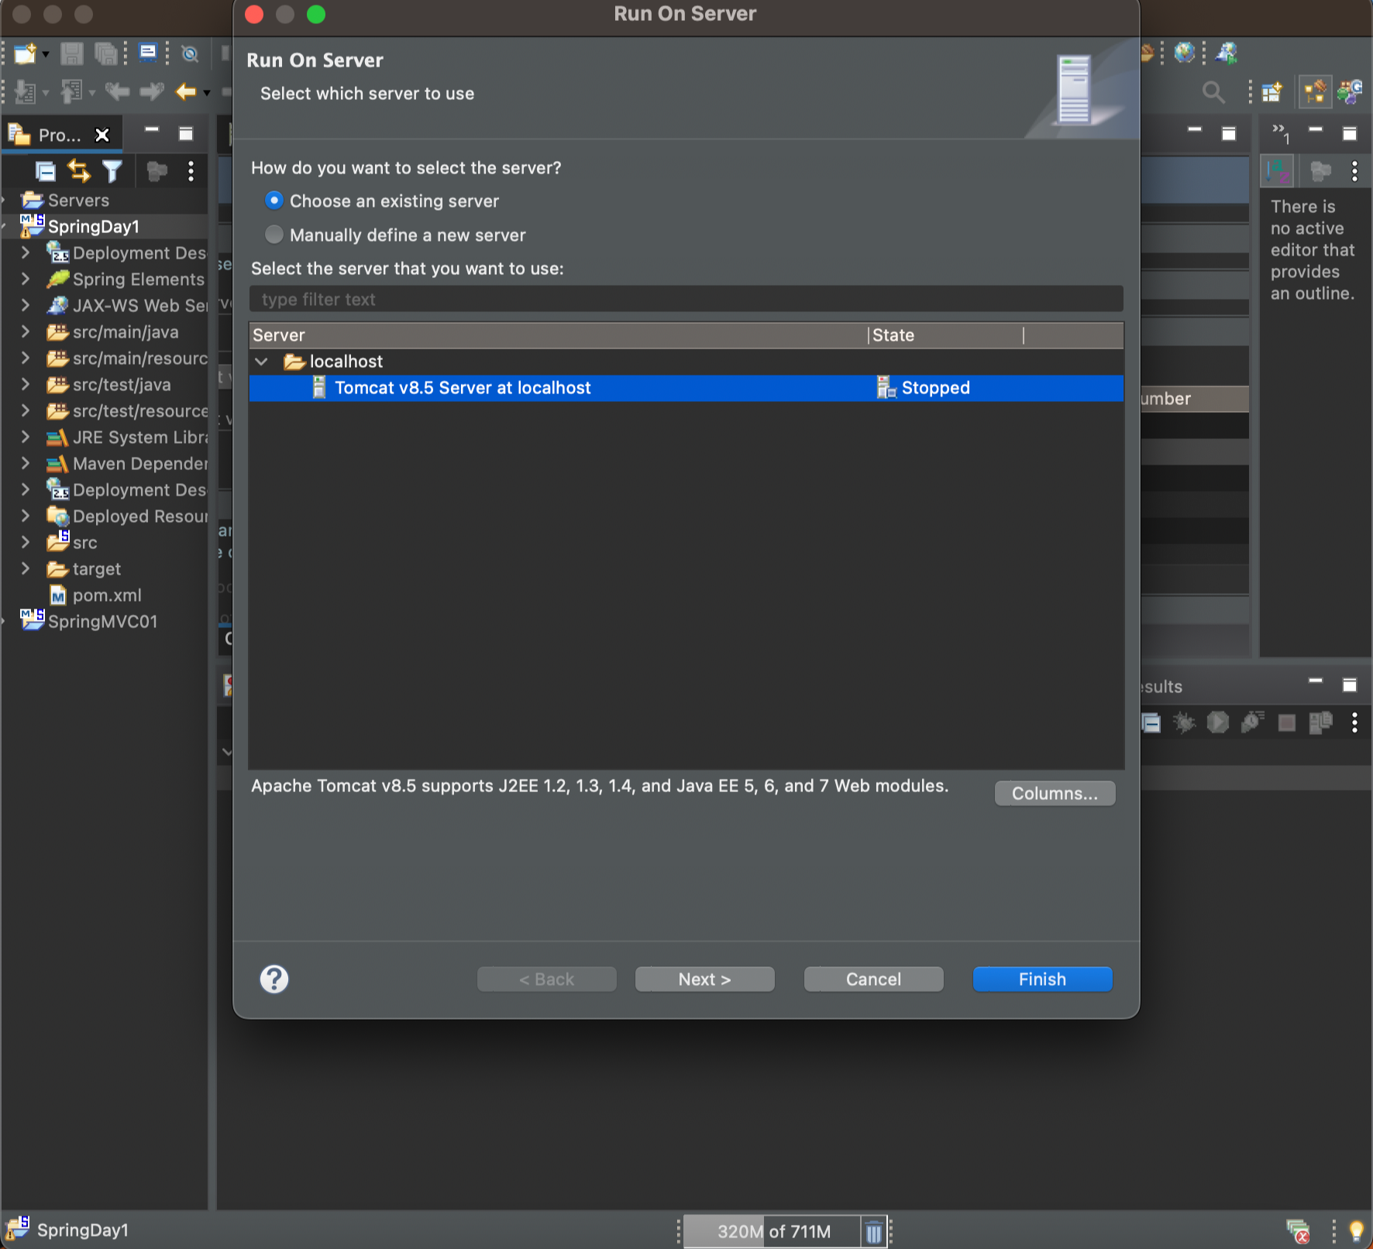Click the light bulb tip icon in status bar

[1356, 1230]
